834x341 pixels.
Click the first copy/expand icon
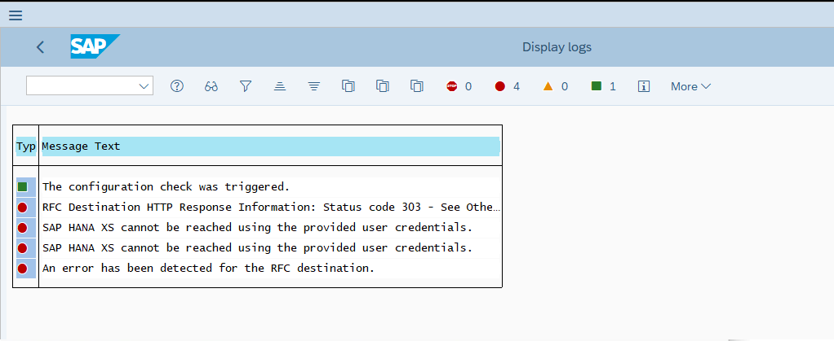[x=348, y=86]
